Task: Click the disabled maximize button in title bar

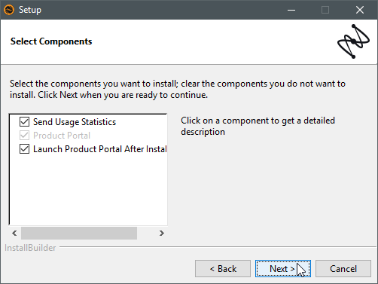Action: pyautogui.click(x=325, y=10)
